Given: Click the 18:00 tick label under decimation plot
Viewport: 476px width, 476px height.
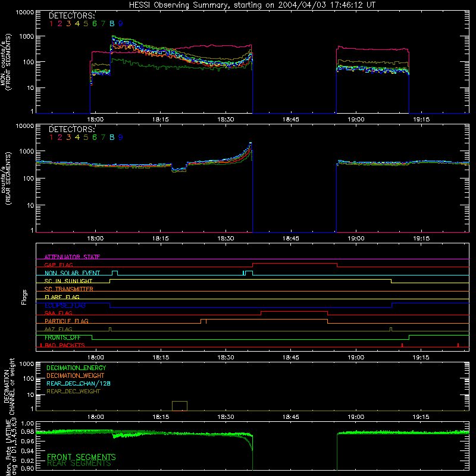Looking at the screenshot, I should (x=95, y=417).
